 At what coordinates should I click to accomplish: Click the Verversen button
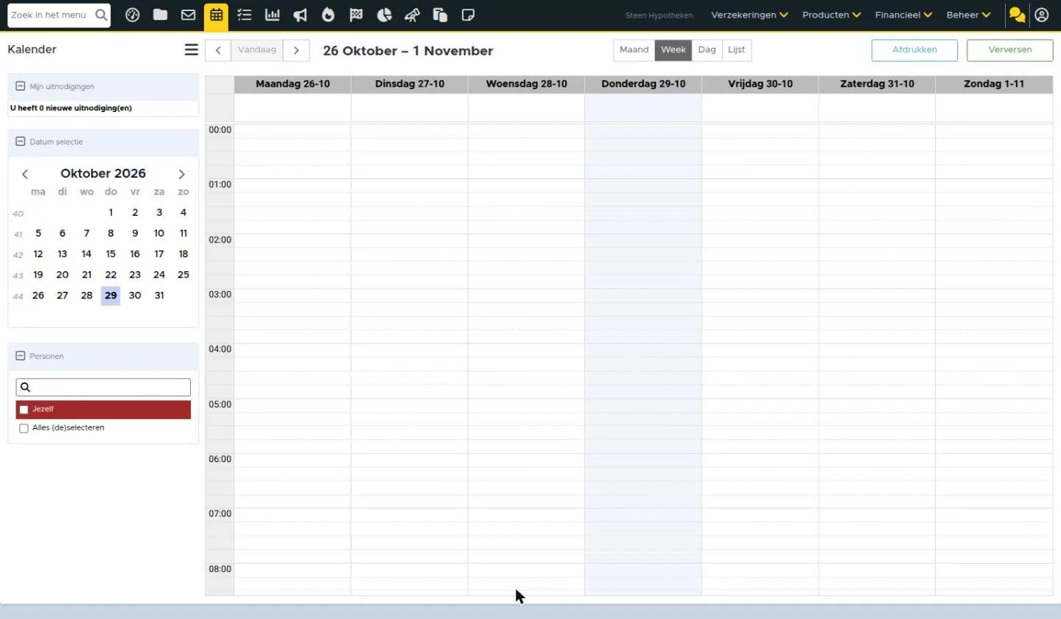point(1009,50)
